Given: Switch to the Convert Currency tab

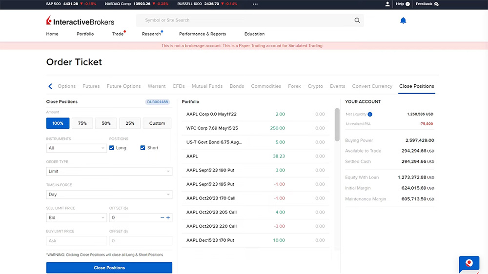Looking at the screenshot, I should coord(372,86).
